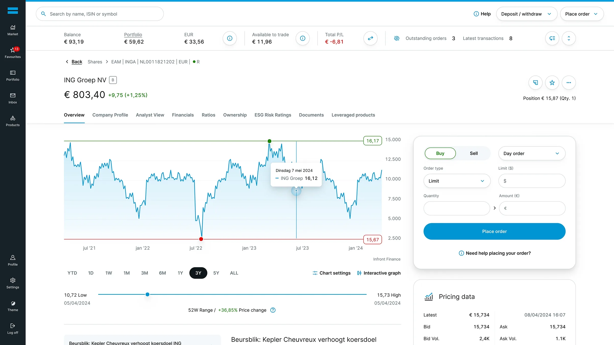Open the Market sidebar section
This screenshot has width=614, height=345.
(x=13, y=30)
